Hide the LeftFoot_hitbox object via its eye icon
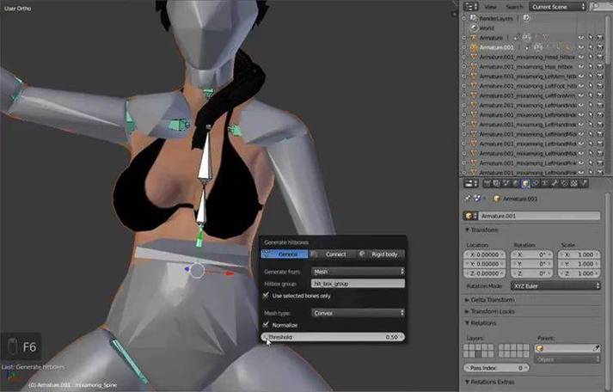Screen dimensions: 613x392 click(581, 86)
